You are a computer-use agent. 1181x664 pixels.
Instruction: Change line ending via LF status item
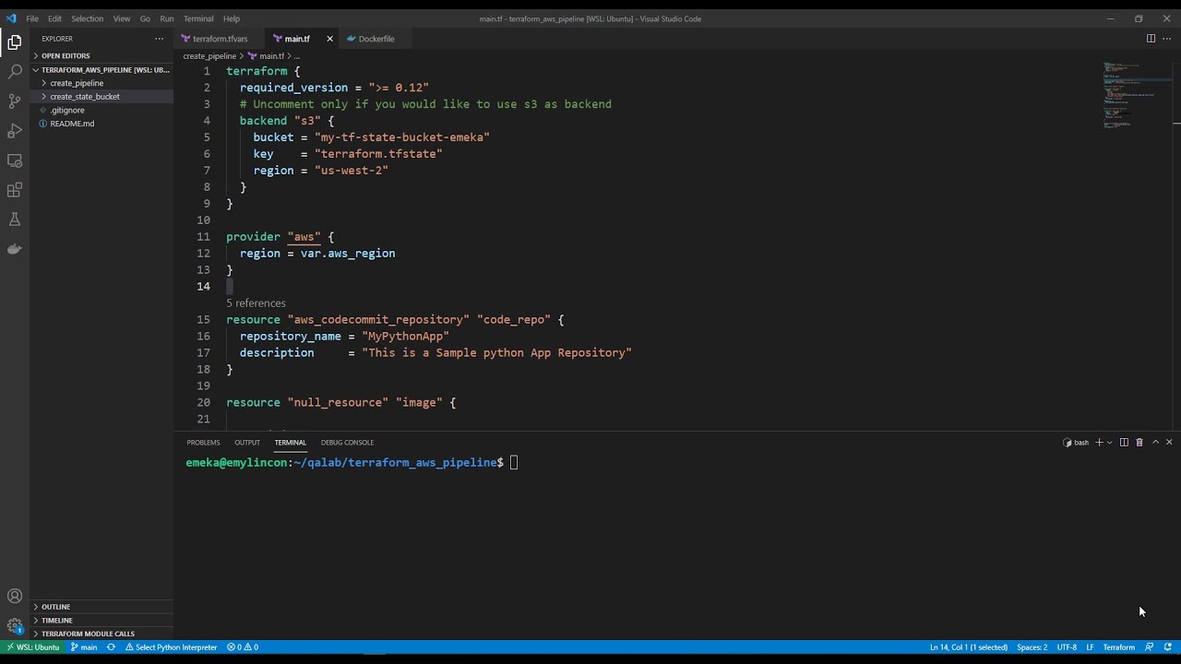[1090, 647]
